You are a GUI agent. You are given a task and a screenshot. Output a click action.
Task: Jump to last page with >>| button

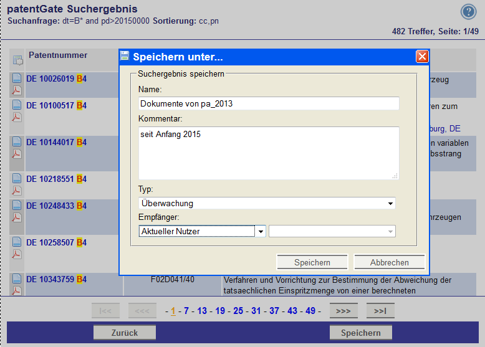click(x=380, y=311)
